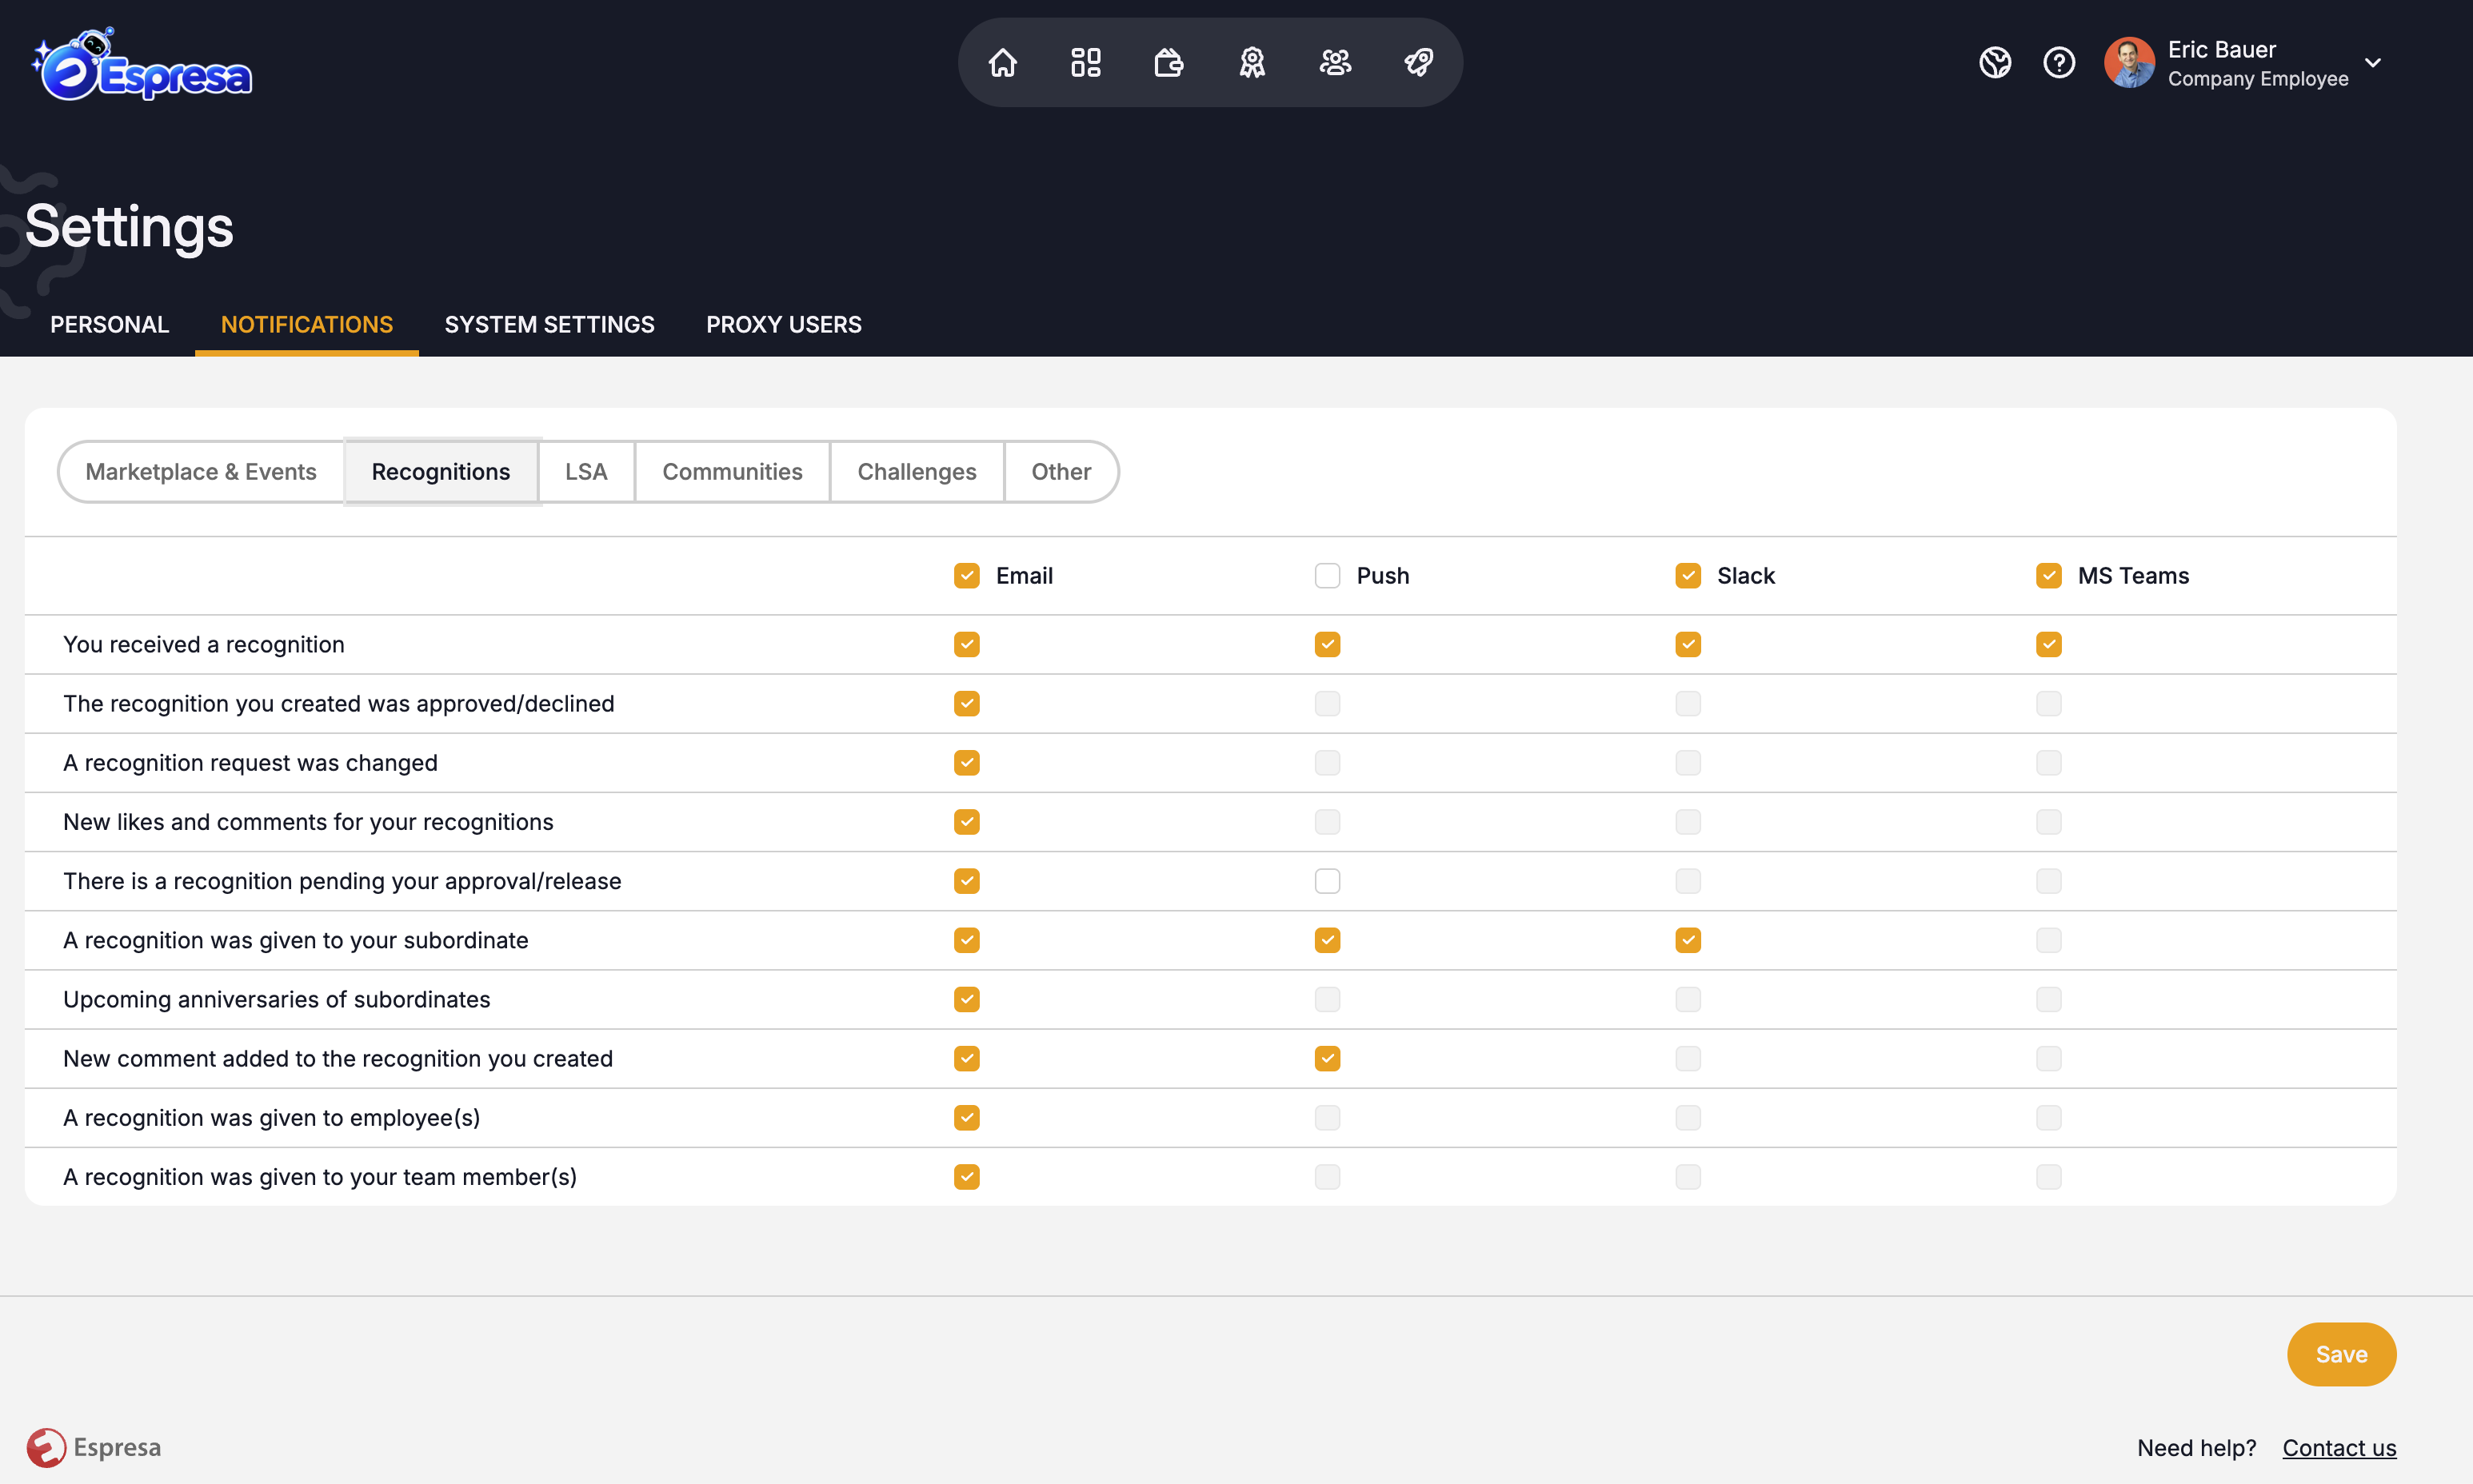Switch to the Communities category

tap(732, 471)
